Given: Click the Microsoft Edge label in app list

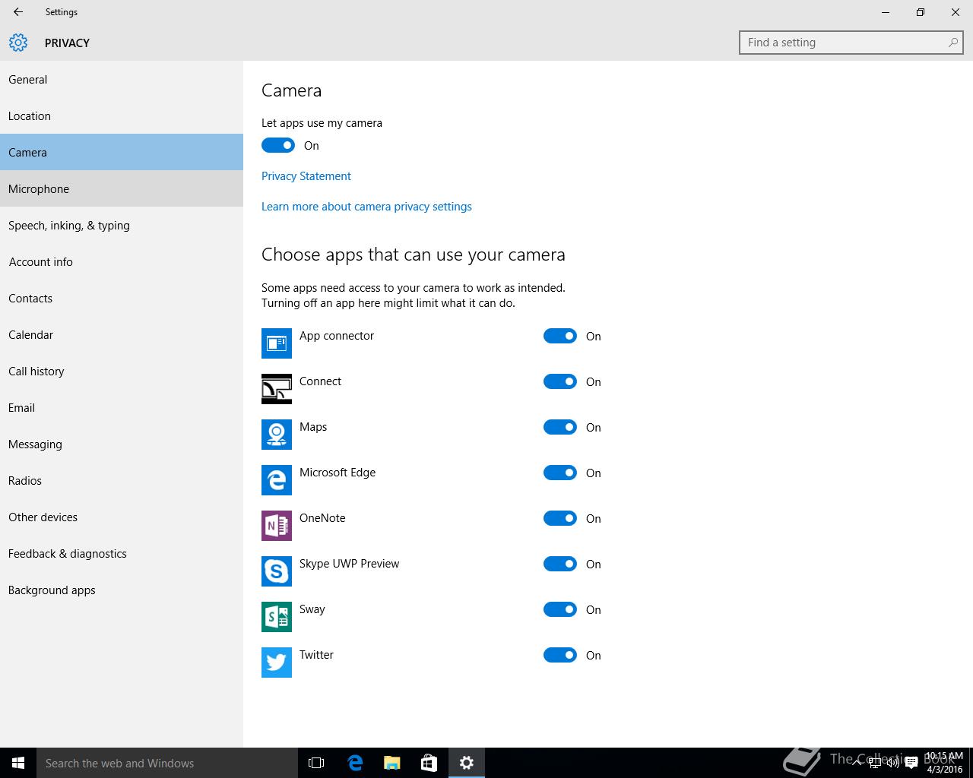Looking at the screenshot, I should pyautogui.click(x=338, y=473).
